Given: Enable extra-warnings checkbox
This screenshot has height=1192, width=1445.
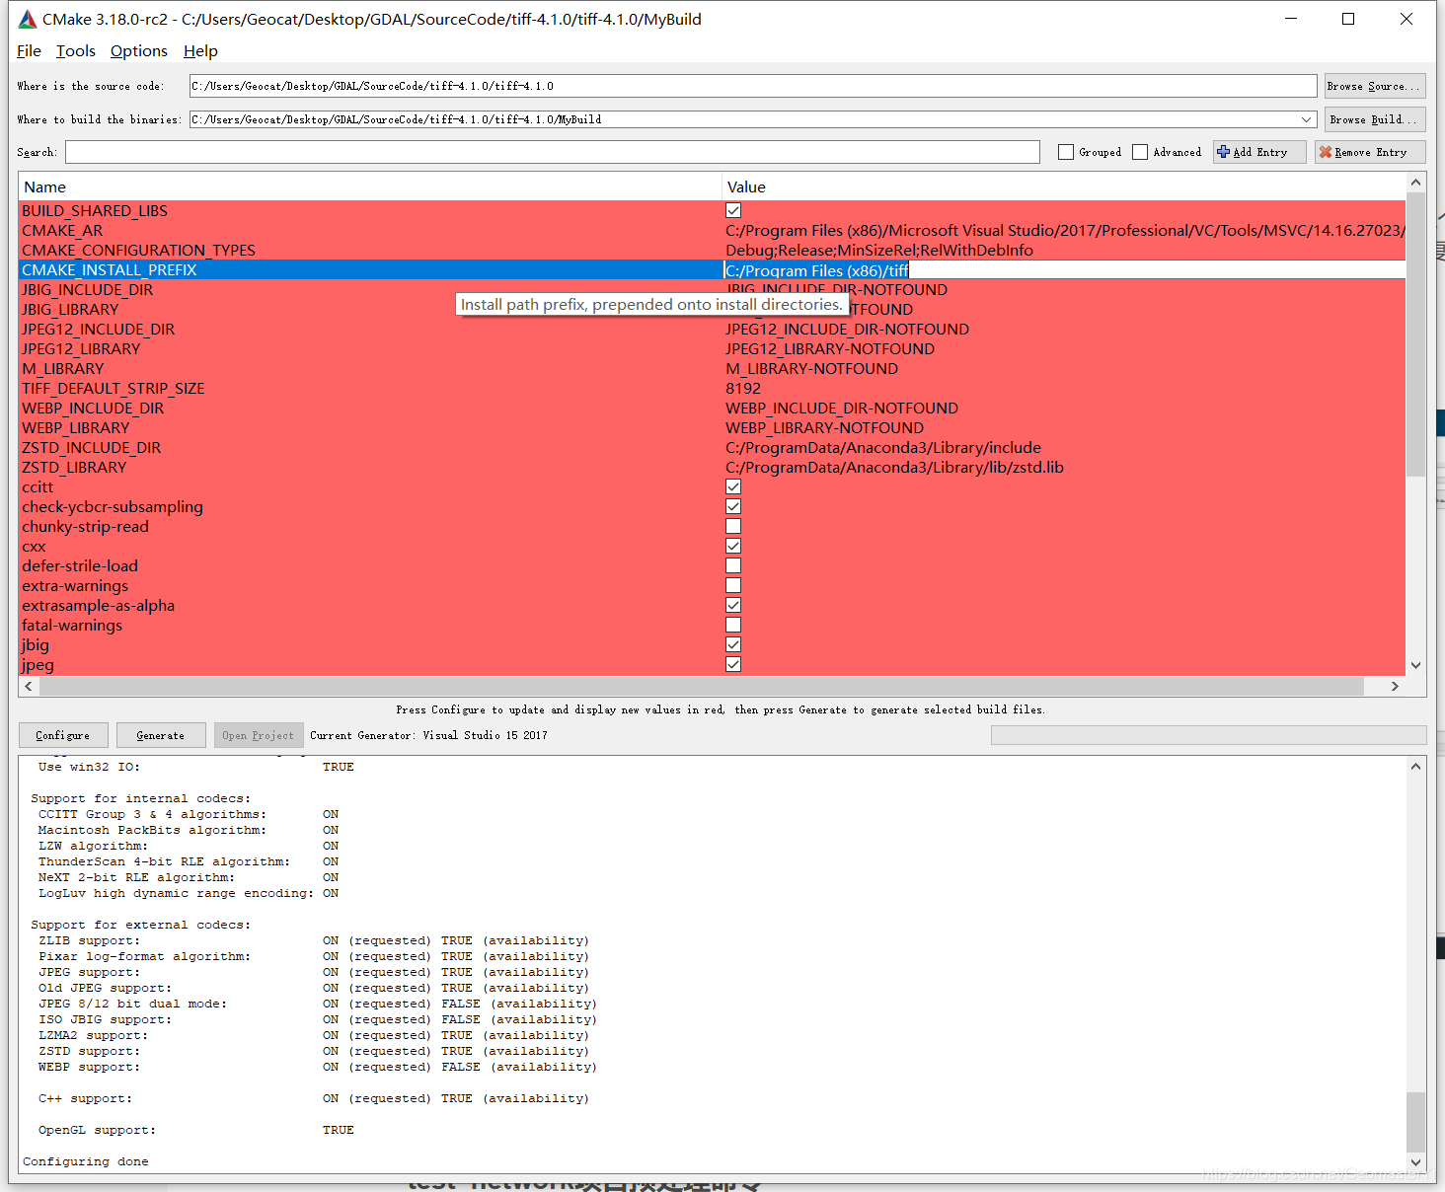Looking at the screenshot, I should [733, 585].
